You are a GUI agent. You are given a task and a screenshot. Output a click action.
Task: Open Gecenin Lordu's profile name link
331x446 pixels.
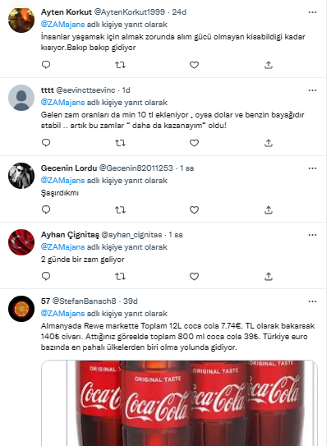69,168
